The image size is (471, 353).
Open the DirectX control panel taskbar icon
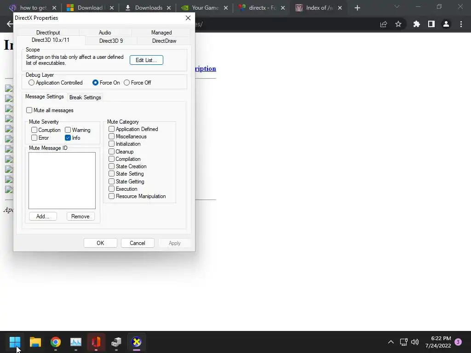[x=136, y=342]
